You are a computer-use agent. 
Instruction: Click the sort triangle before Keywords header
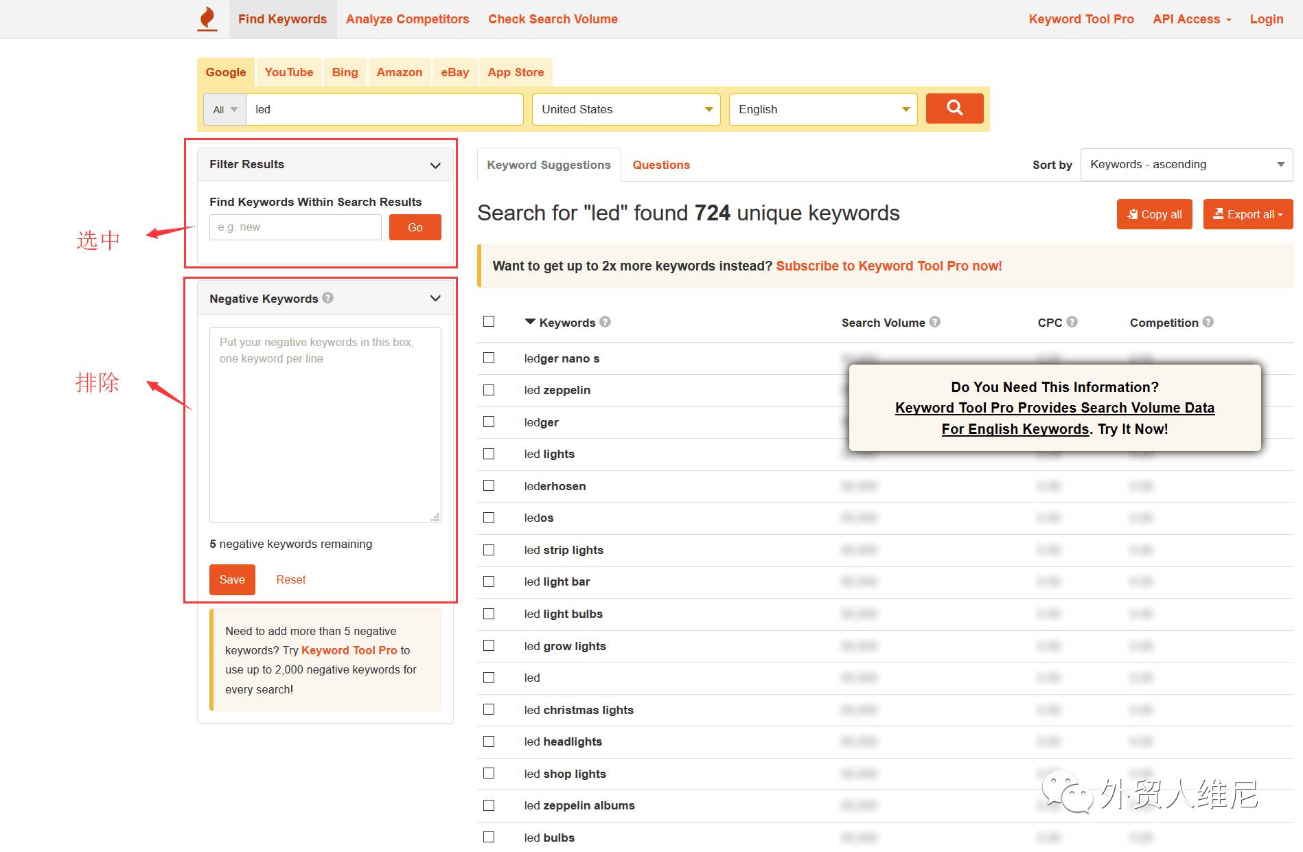pos(530,321)
